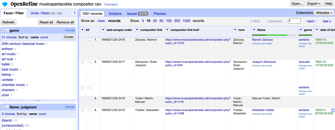Switch view mode to rows
Image resolution: width=335 pixels, height=130 pixels.
click(x=101, y=21)
